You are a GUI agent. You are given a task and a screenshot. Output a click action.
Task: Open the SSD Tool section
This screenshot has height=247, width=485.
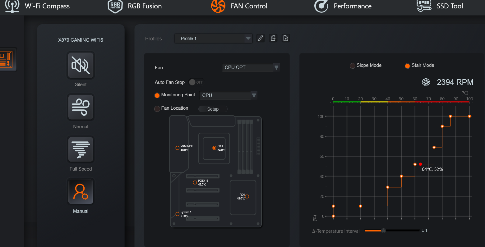tap(440, 6)
